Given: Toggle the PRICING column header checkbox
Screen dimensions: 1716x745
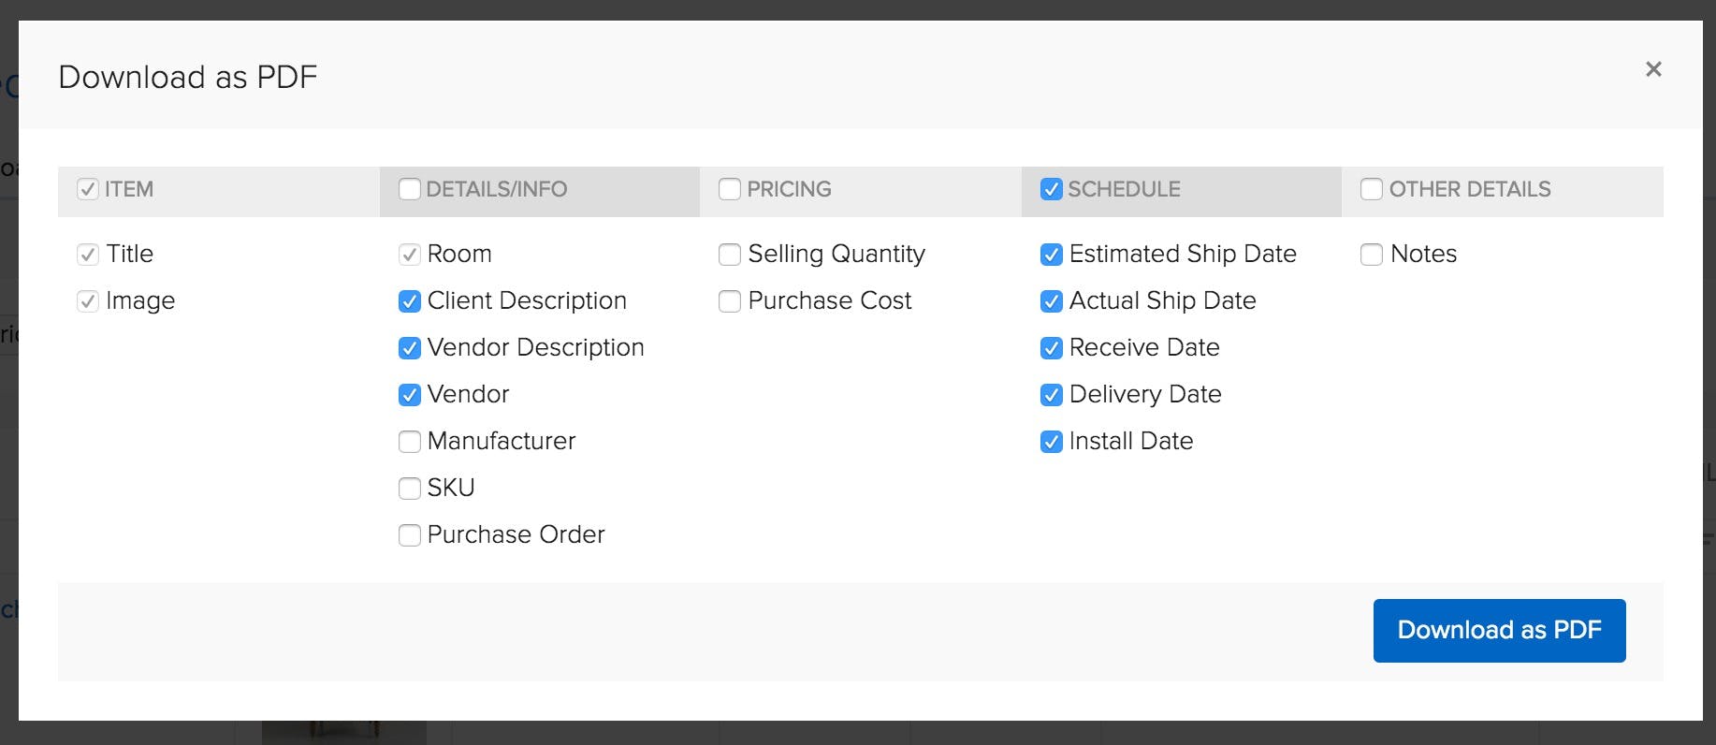Looking at the screenshot, I should [x=729, y=189].
